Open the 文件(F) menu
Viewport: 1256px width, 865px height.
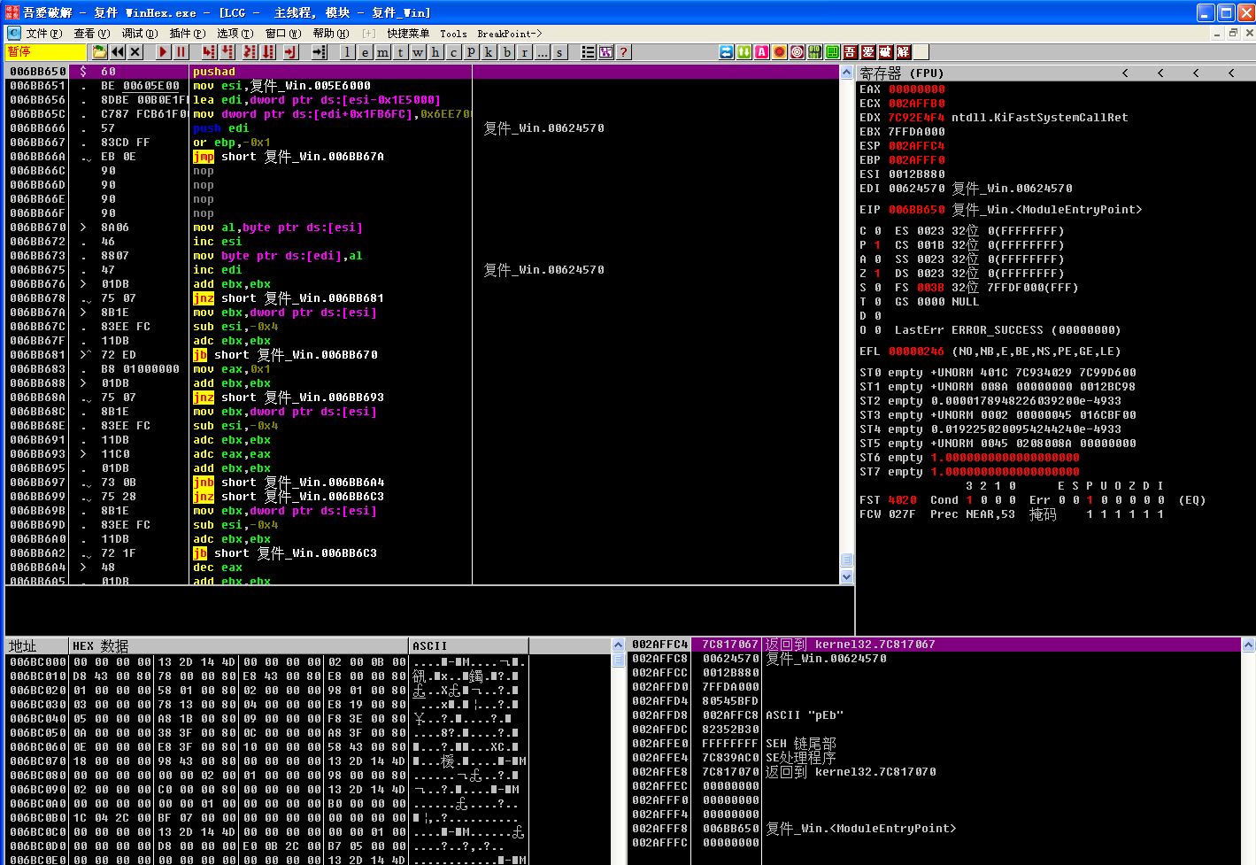pyautogui.click(x=43, y=34)
